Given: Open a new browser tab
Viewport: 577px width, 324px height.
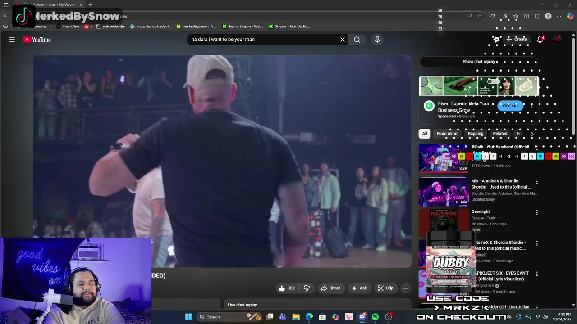Looking at the screenshot, I should coord(91,5).
